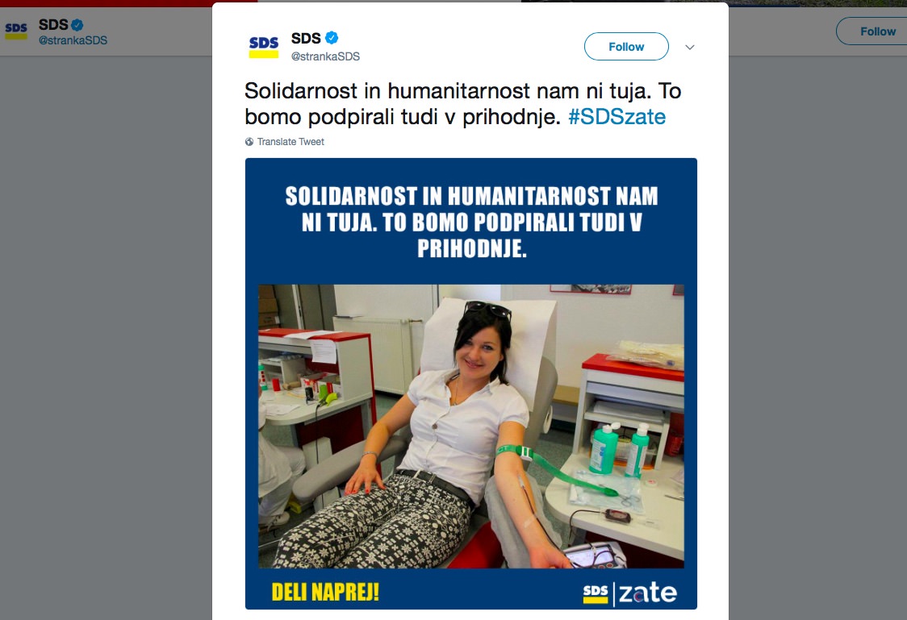Viewport: 907px width, 620px height.
Task: Open the tweet options chevron menu
Action: point(689,48)
